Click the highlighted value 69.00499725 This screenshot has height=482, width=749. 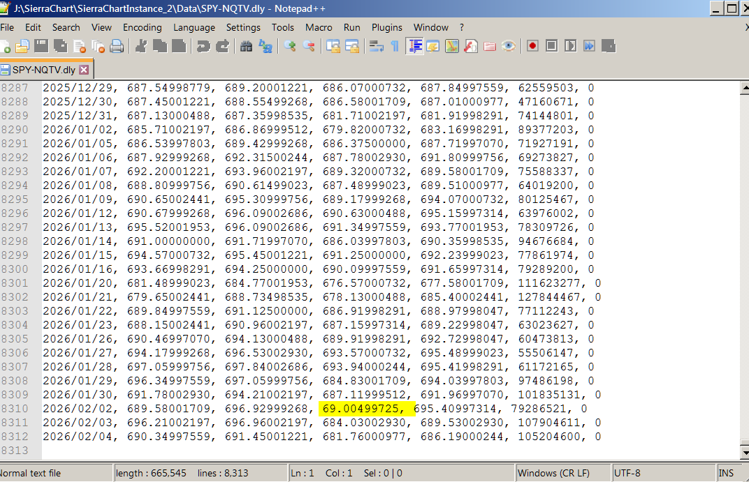361,409
